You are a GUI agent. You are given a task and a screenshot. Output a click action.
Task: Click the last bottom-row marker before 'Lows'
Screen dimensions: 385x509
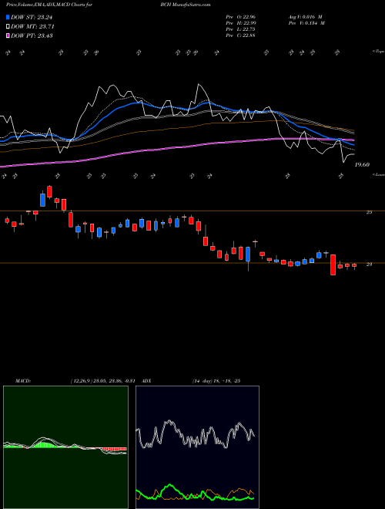point(340,176)
